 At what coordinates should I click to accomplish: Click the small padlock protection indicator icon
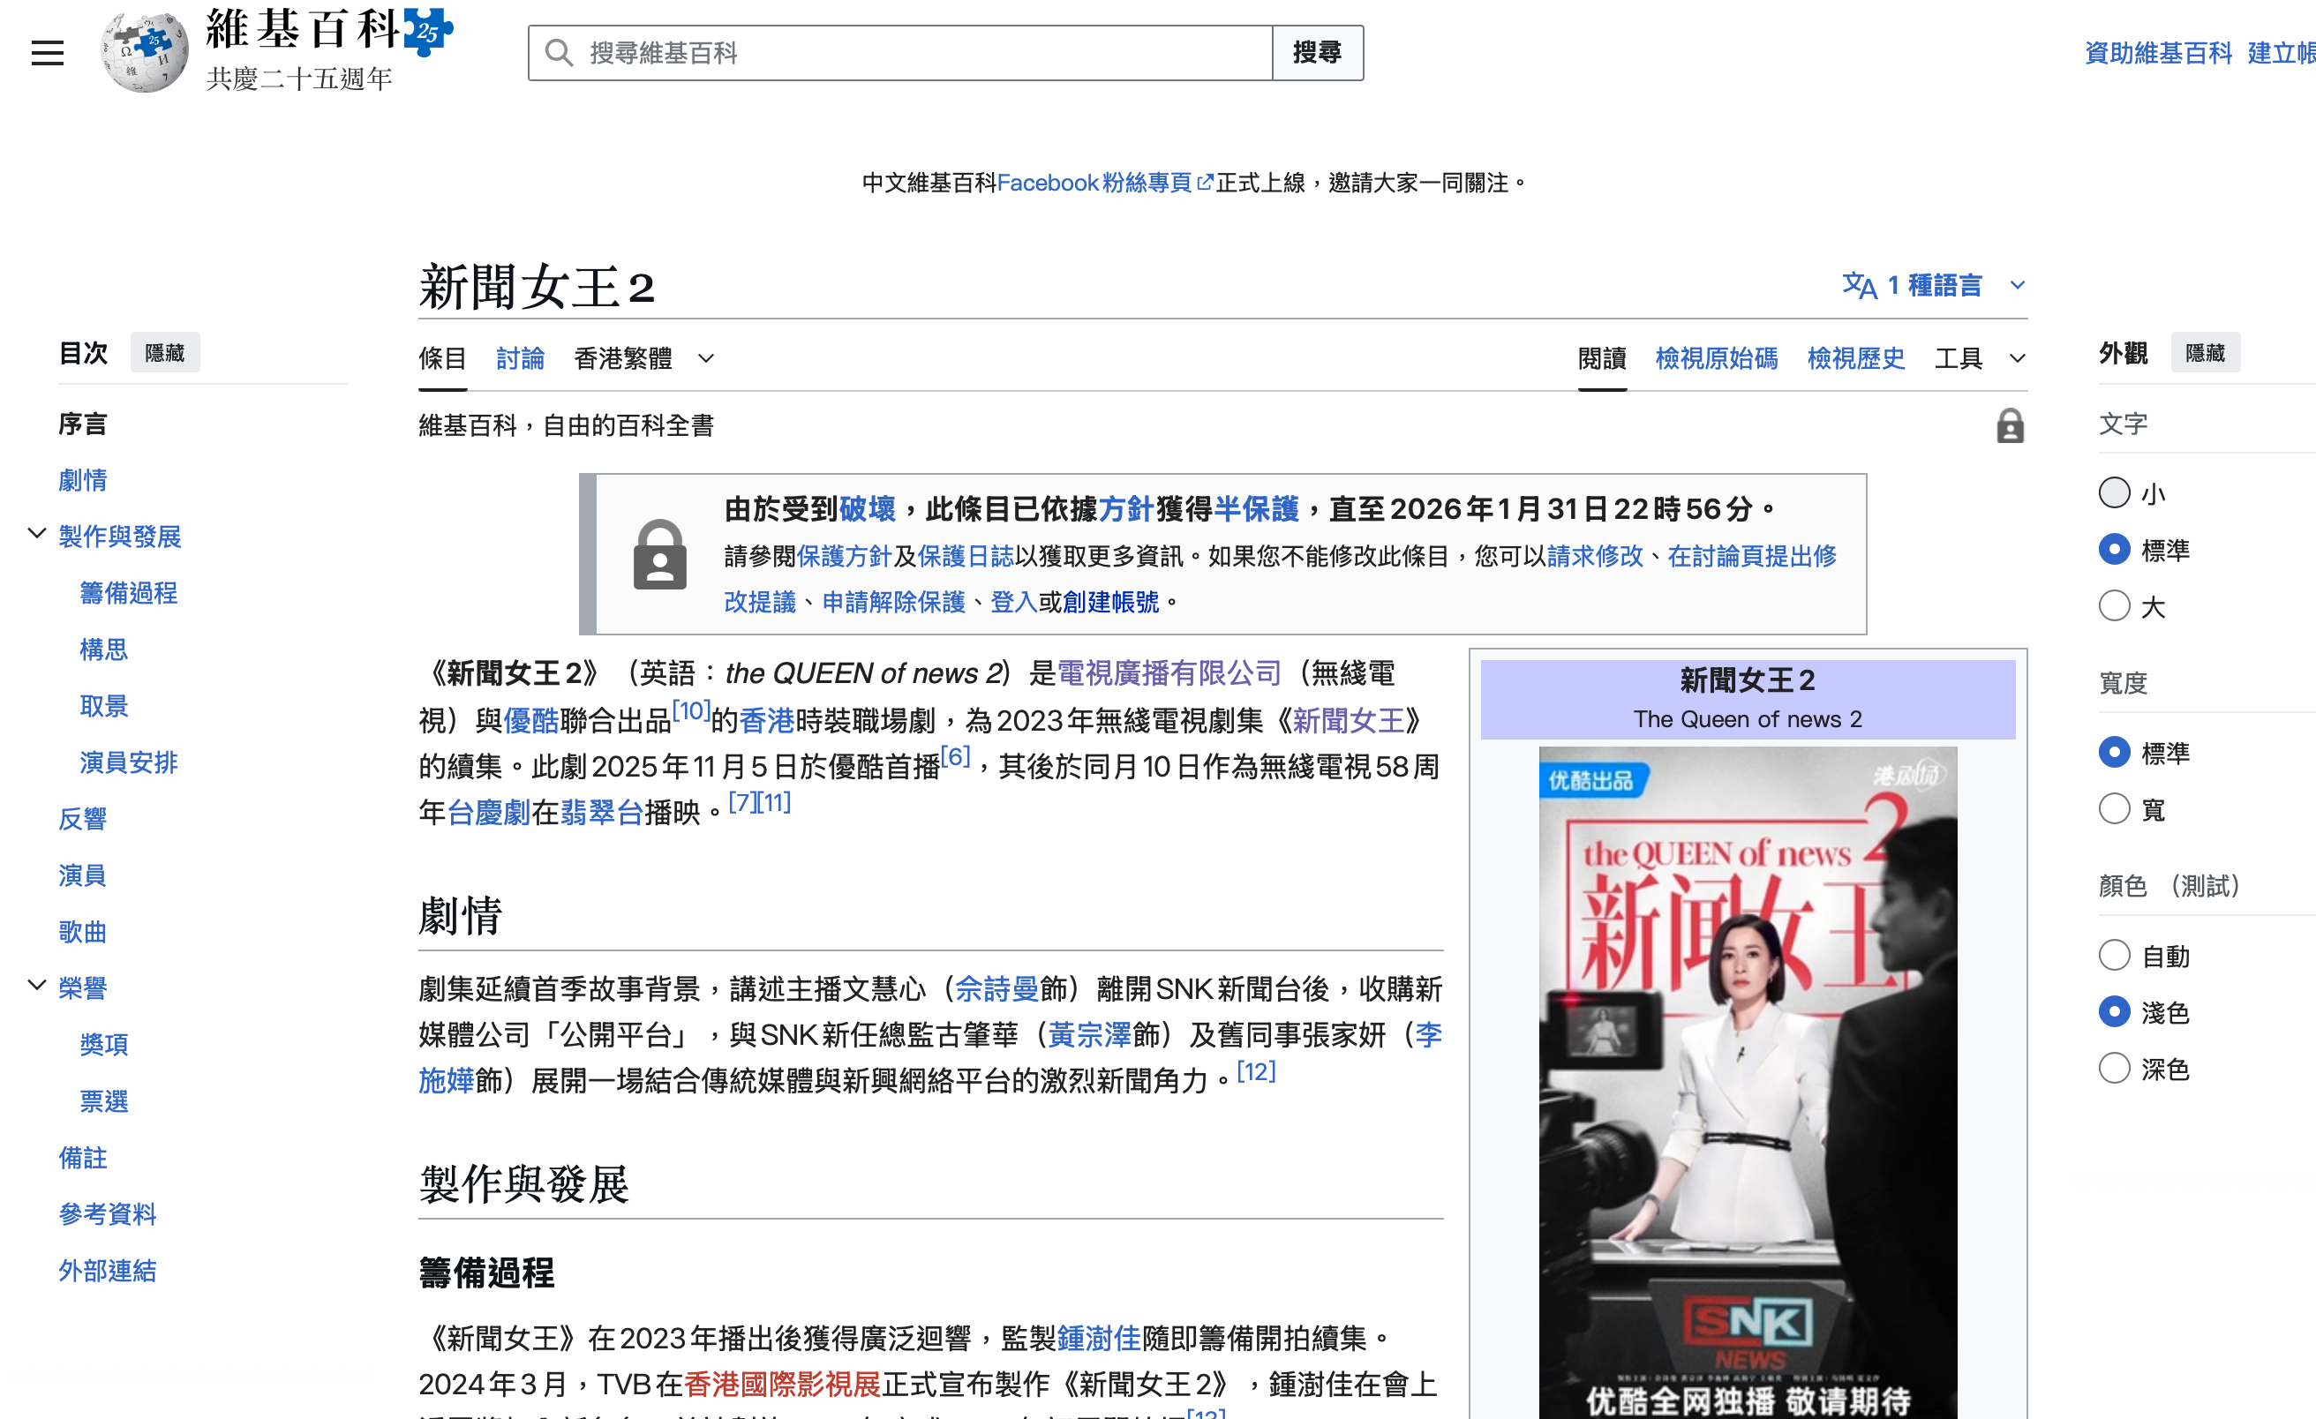(2010, 425)
